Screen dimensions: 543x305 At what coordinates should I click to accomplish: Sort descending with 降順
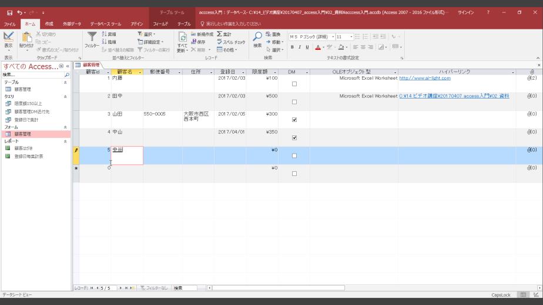click(x=109, y=42)
